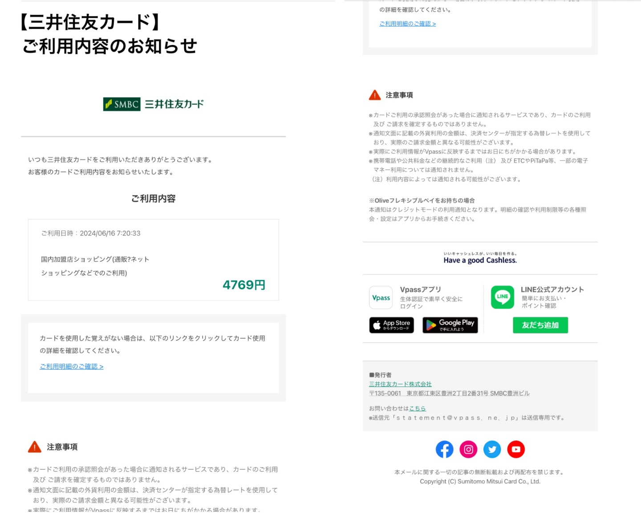Open the Facebook social icon
The width and height of the screenshot is (641, 523).
point(444,449)
